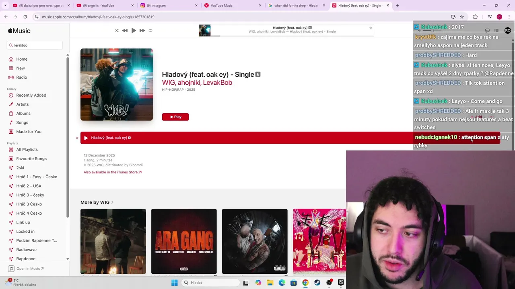515x289 pixels.
Task: Open the Locked in playlist
Action: 25,231
